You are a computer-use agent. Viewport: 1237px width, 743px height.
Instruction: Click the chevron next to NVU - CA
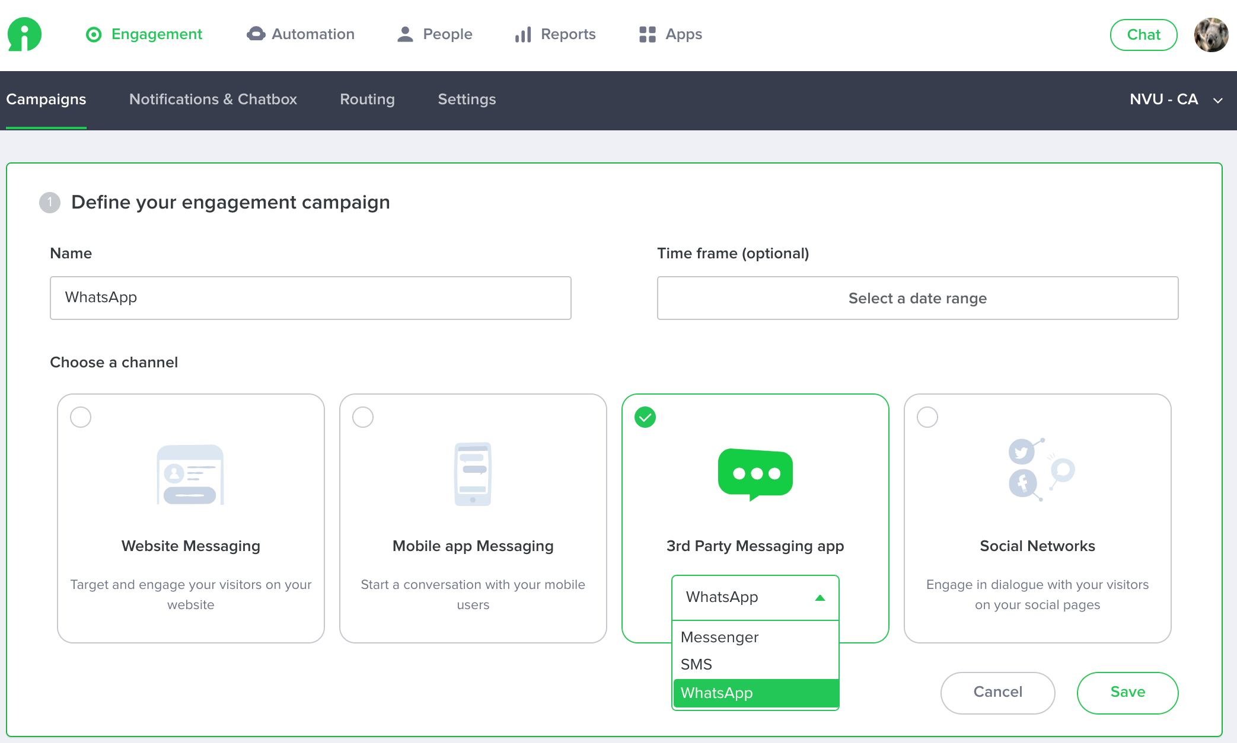[1218, 101]
